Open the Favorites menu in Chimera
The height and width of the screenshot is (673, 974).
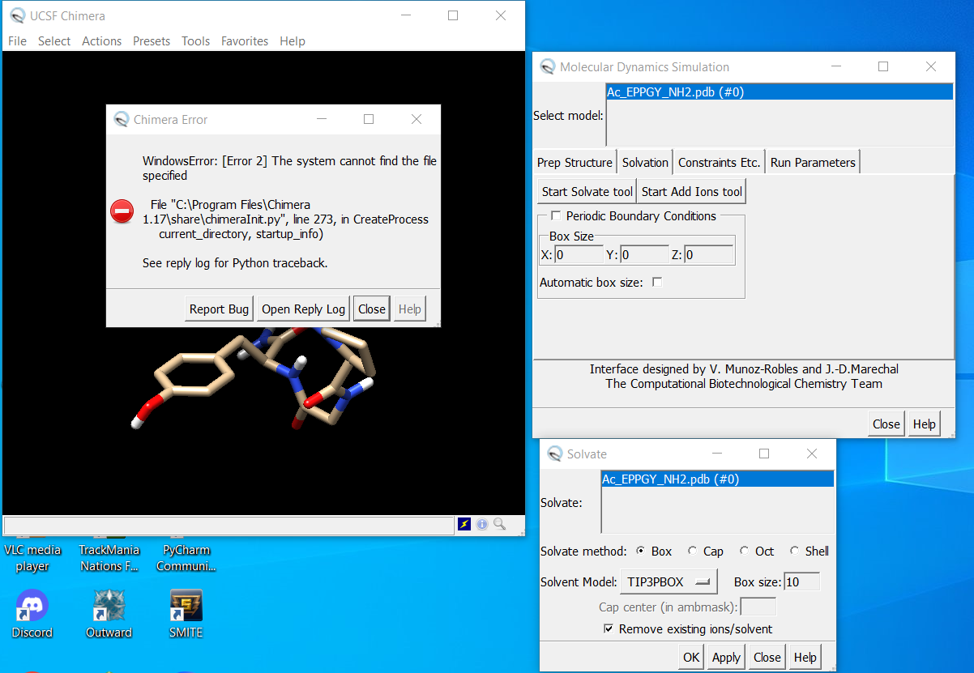click(245, 41)
